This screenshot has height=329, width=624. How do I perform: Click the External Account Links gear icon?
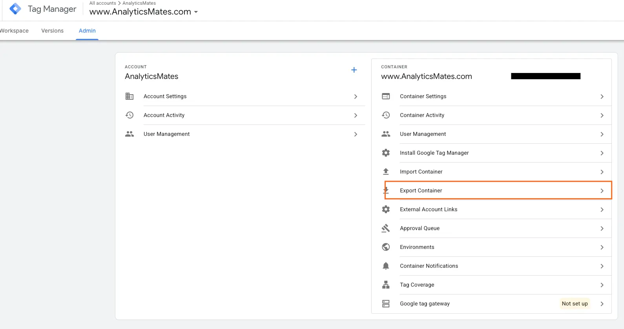[x=386, y=209]
